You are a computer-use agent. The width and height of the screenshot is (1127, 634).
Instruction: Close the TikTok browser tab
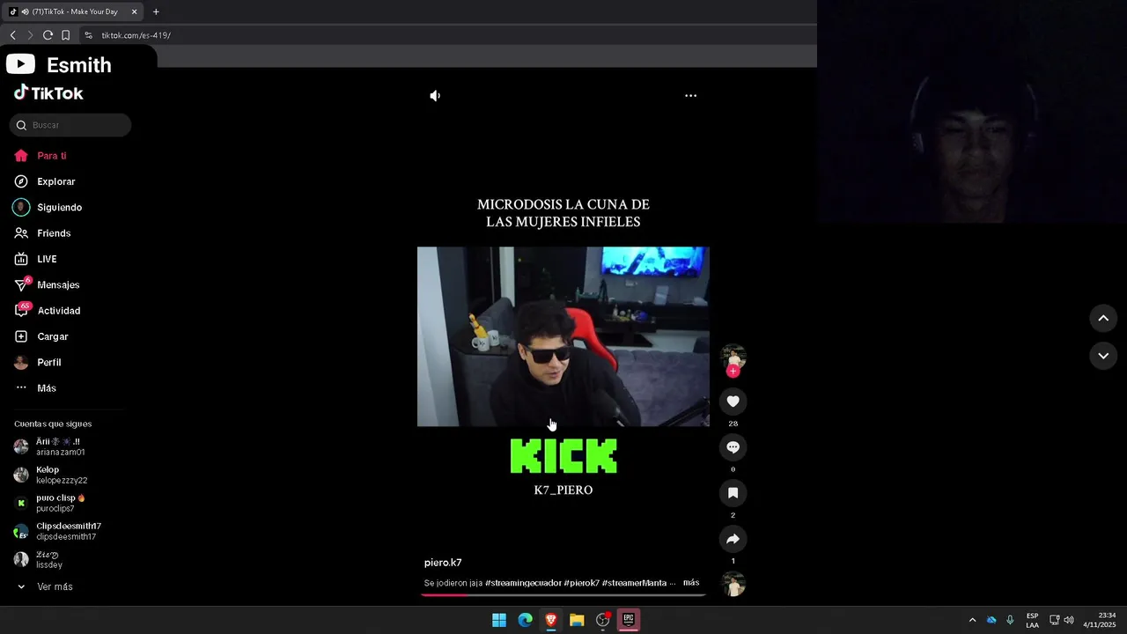tap(134, 11)
